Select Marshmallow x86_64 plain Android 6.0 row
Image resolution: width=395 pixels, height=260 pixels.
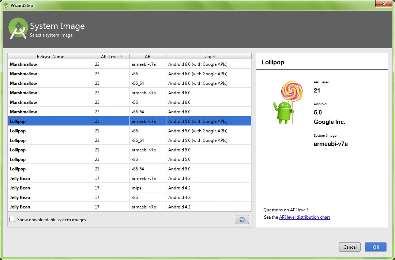click(130, 112)
